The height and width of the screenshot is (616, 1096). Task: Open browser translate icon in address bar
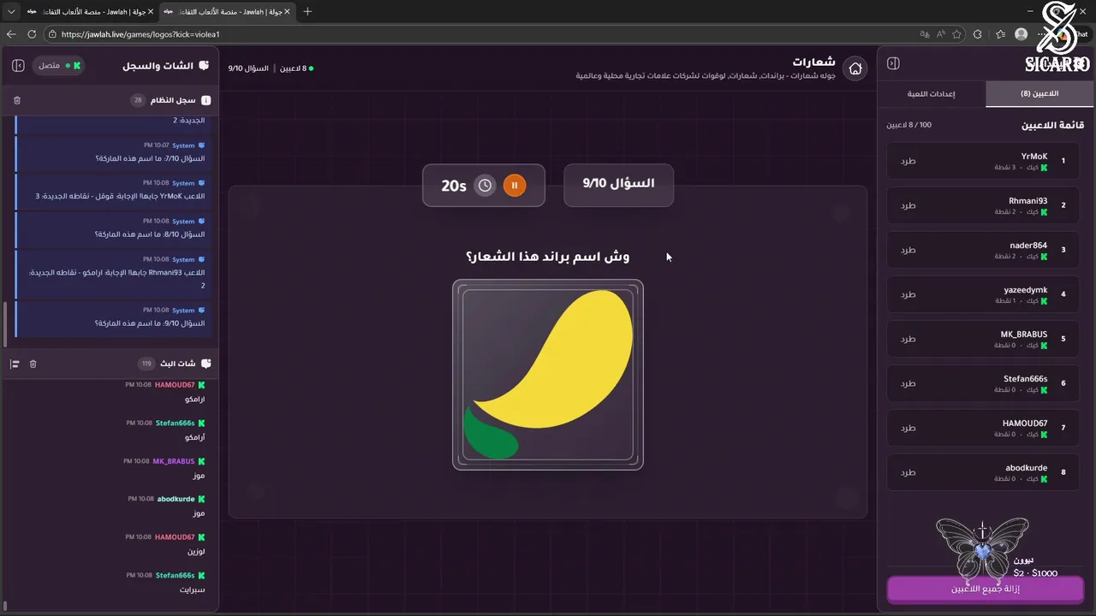coord(924,34)
